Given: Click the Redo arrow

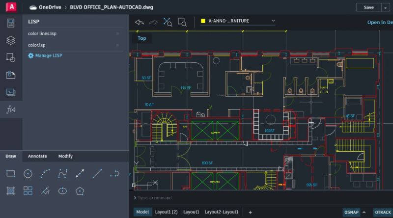Looking at the screenshot, I should pyautogui.click(x=153, y=22).
